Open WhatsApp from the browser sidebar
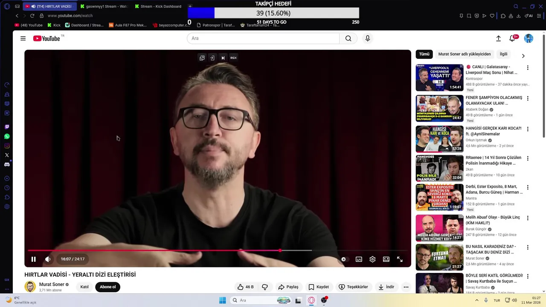 click(7, 136)
